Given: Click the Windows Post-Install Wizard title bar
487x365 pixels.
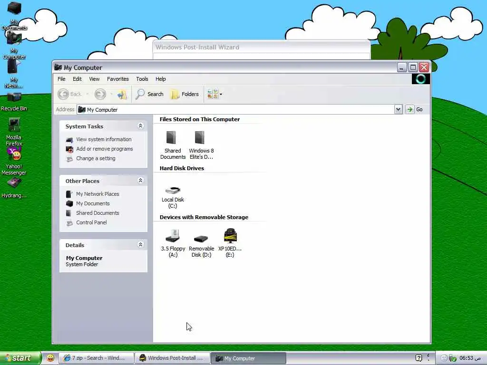Looking at the screenshot, I should pos(261,47).
